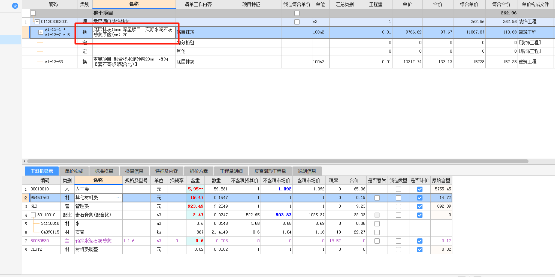Click the 匀分格缝 work content cell
This screenshot has height=277, width=555.
198,43
